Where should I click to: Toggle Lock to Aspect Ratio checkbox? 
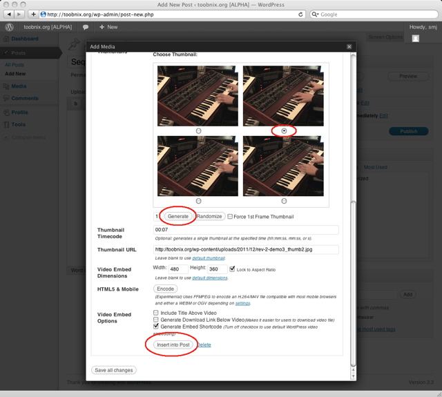(x=232, y=269)
